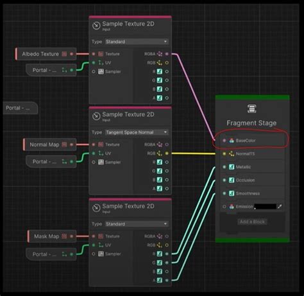Click the RGBA output port on Albedo sampler
The image size is (304, 296).
[x=167, y=54]
